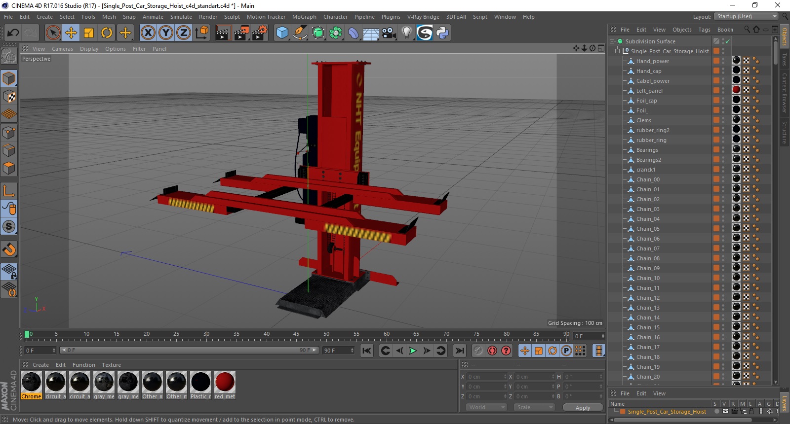Image resolution: width=790 pixels, height=424 pixels.
Task: Select the Rotate tool
Action: pos(107,33)
